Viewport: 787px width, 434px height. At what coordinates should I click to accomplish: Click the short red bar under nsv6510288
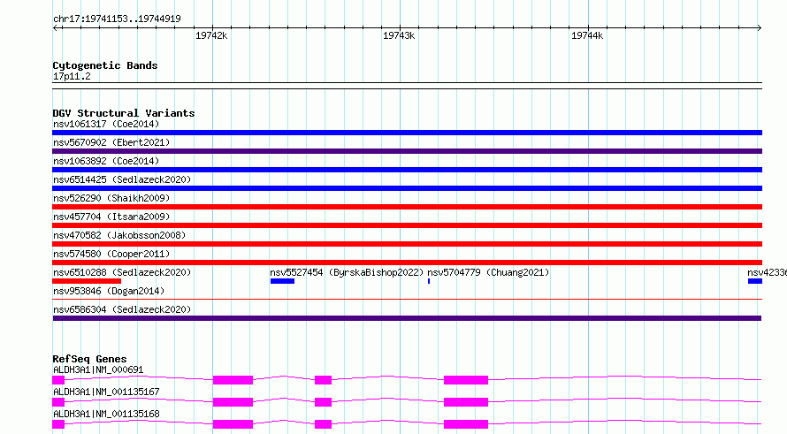(87, 281)
